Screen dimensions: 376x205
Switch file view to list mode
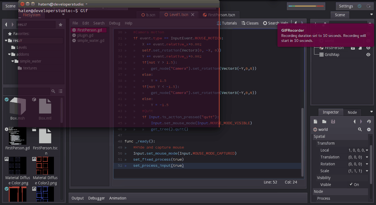61,91
